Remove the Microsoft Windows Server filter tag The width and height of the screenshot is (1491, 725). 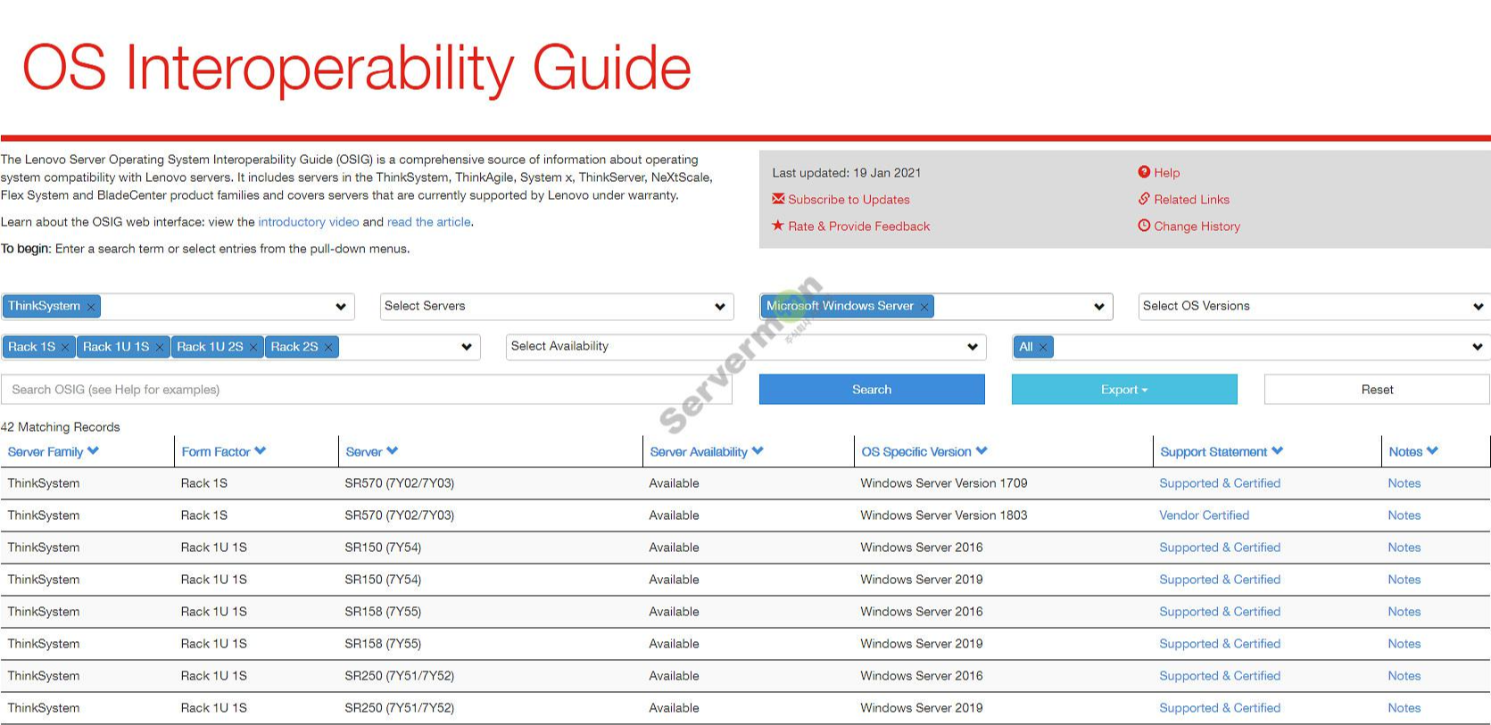pos(924,307)
